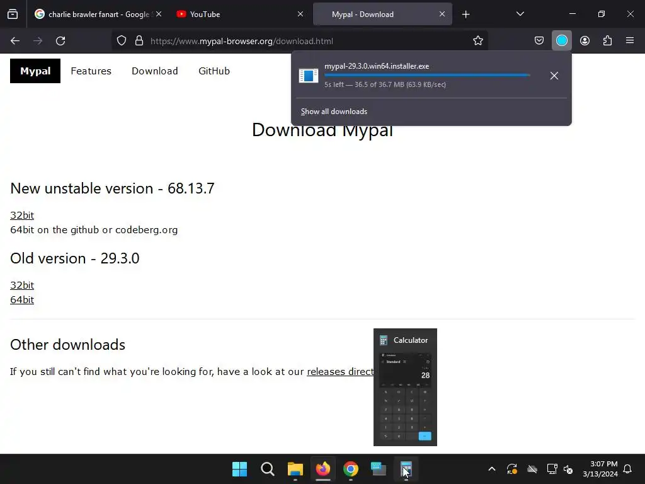Show all downloads
Viewport: 645px width, 484px height.
334,112
